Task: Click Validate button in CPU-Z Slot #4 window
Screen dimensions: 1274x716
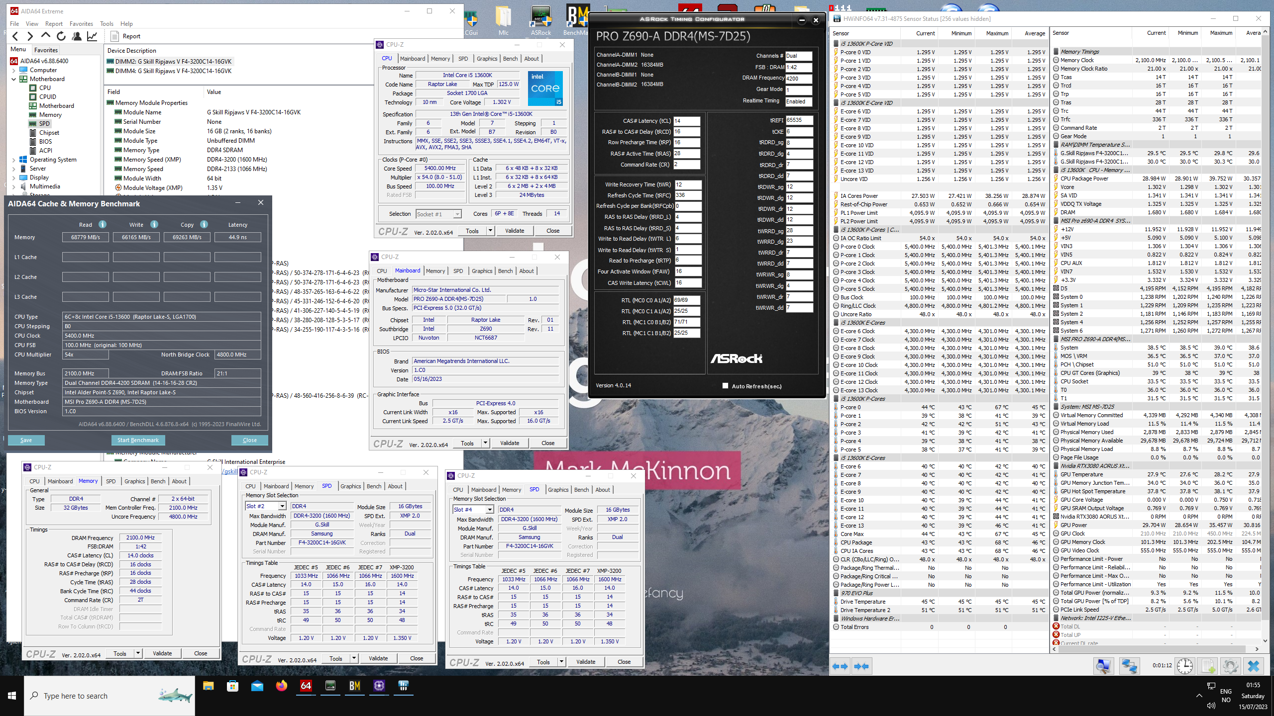Action: pos(586,662)
